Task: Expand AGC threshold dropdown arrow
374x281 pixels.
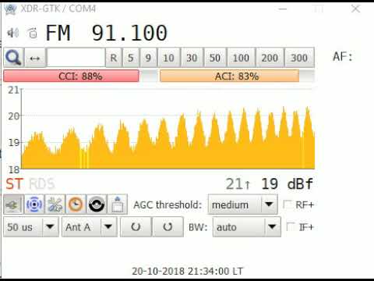Action: pos(269,205)
